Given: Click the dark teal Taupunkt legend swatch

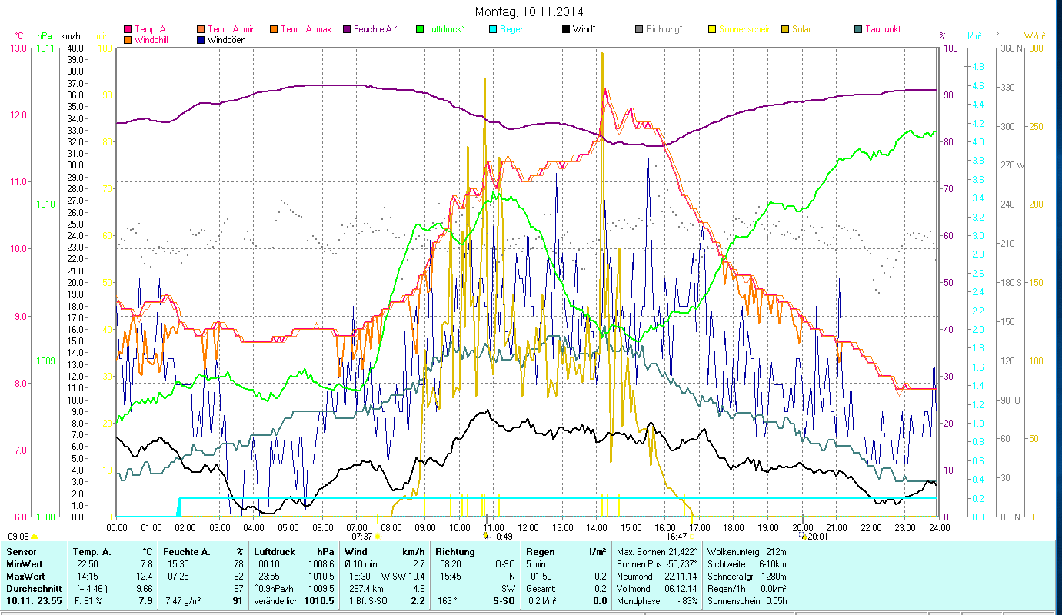Looking at the screenshot, I should point(857,30).
